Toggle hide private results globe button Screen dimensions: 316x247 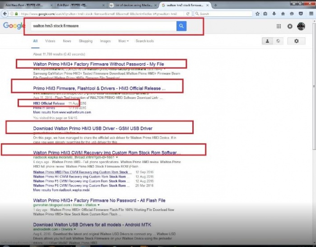coord(278,41)
